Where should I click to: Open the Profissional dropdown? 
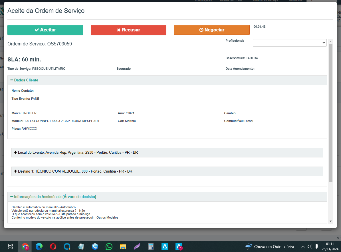tap(290, 43)
